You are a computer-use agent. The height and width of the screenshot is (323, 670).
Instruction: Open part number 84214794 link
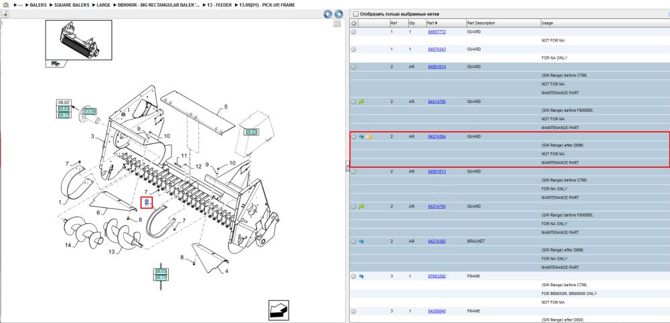coord(437,207)
